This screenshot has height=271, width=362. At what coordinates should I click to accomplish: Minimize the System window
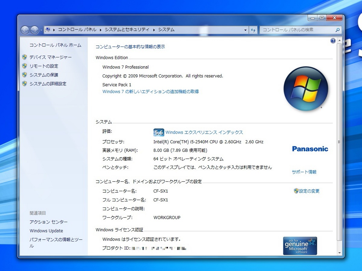(x=313, y=18)
